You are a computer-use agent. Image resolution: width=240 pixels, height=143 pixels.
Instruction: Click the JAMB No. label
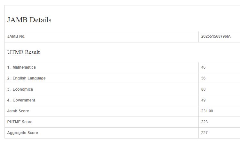pos(16,36)
